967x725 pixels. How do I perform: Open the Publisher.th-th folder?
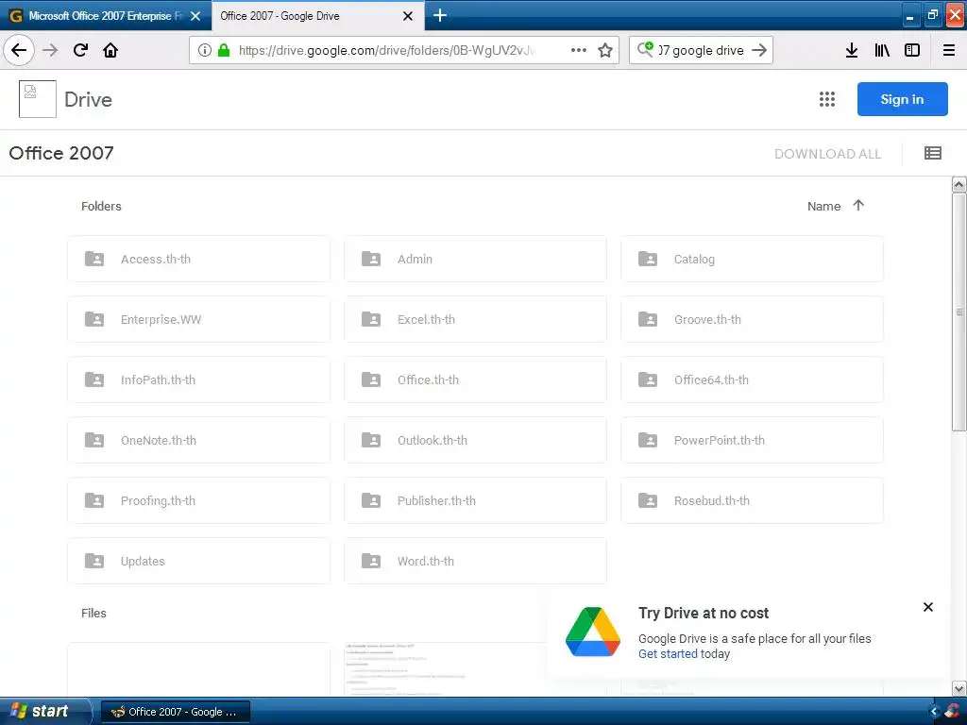click(x=475, y=500)
